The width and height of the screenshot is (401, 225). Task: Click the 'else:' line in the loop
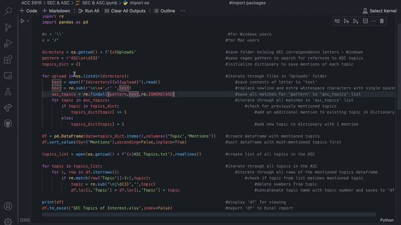(x=67, y=118)
